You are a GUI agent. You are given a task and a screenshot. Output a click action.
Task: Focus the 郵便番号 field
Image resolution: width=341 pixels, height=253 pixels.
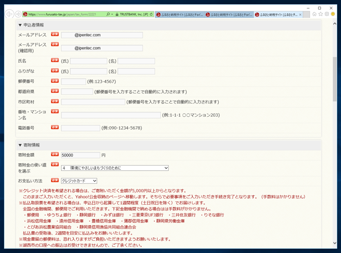point(73,81)
